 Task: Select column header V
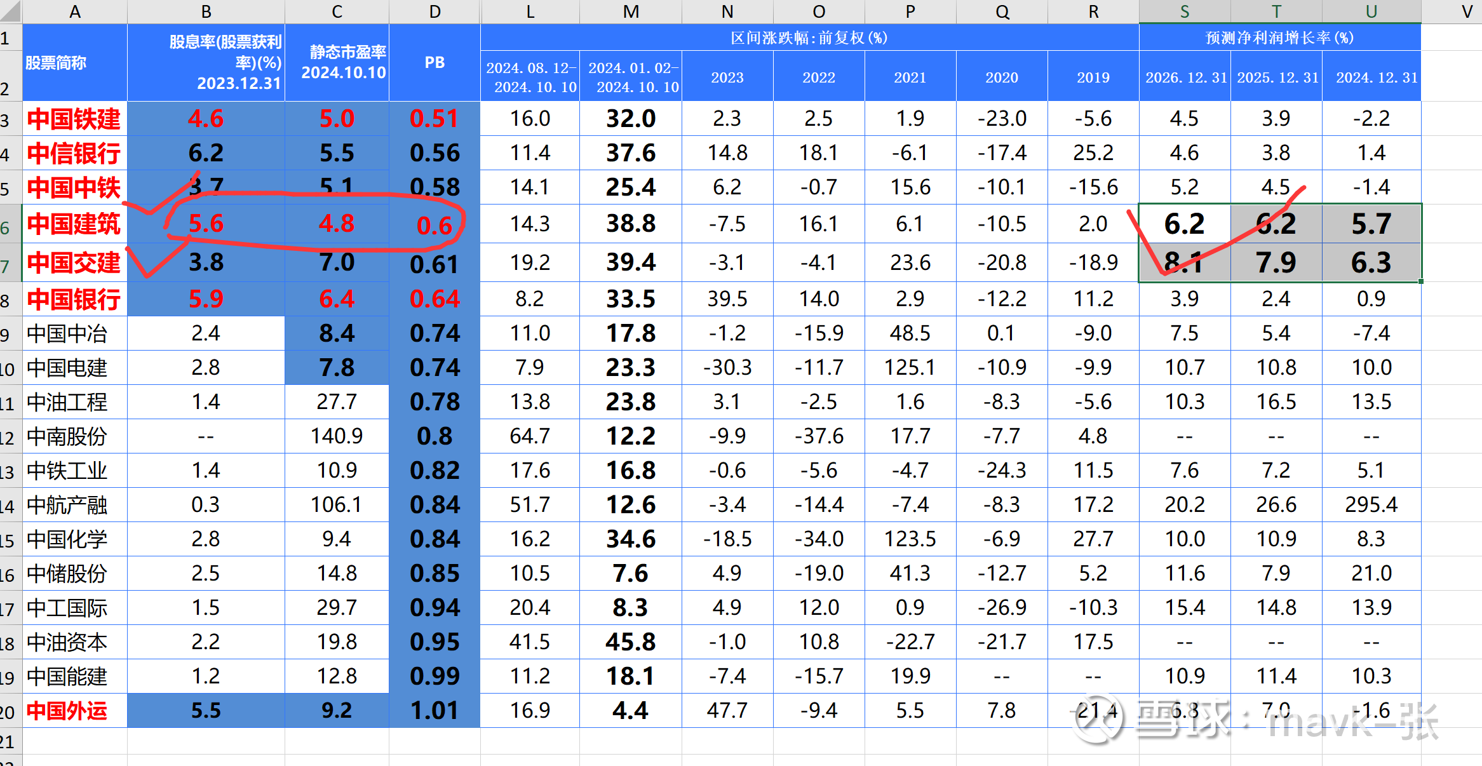click(x=1467, y=11)
